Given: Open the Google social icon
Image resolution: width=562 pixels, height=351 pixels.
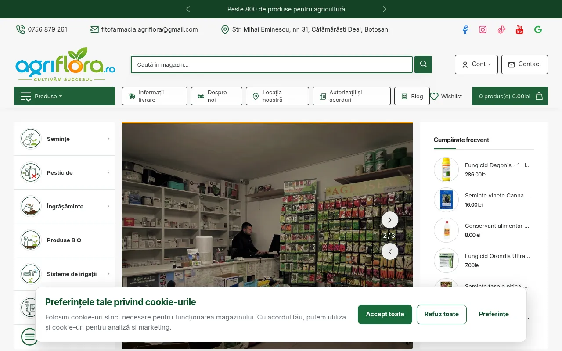Looking at the screenshot, I should pyautogui.click(x=538, y=29).
